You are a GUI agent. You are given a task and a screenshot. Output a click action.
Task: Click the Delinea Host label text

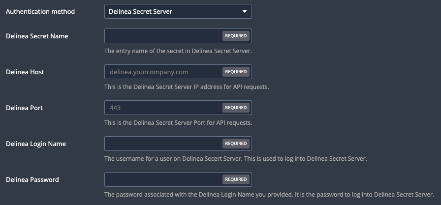pos(25,72)
